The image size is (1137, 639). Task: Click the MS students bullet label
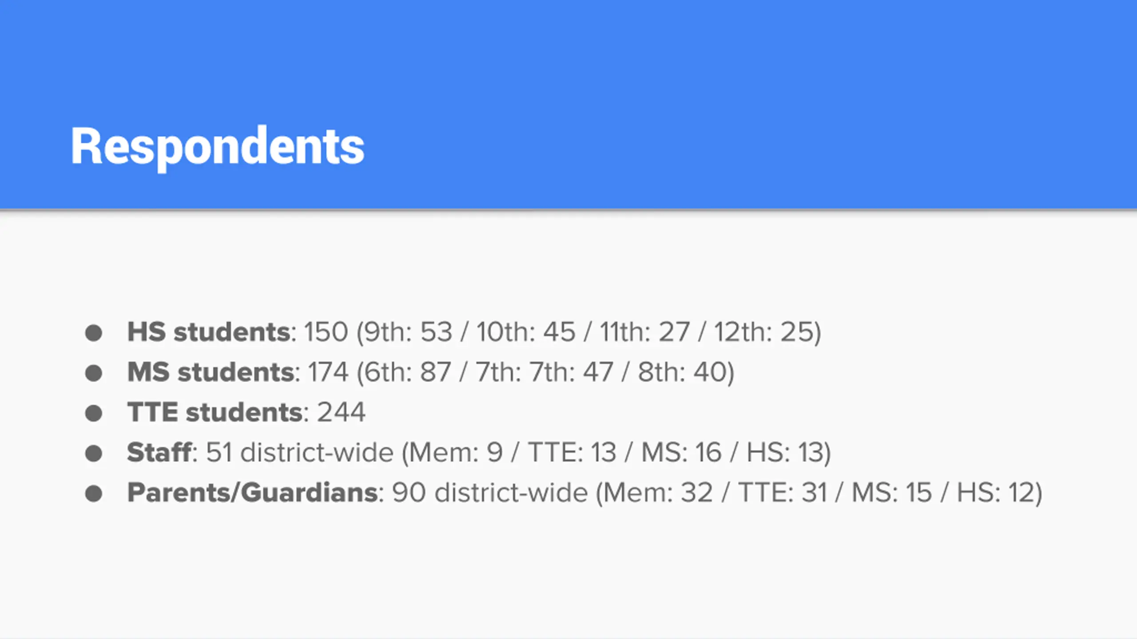(211, 372)
